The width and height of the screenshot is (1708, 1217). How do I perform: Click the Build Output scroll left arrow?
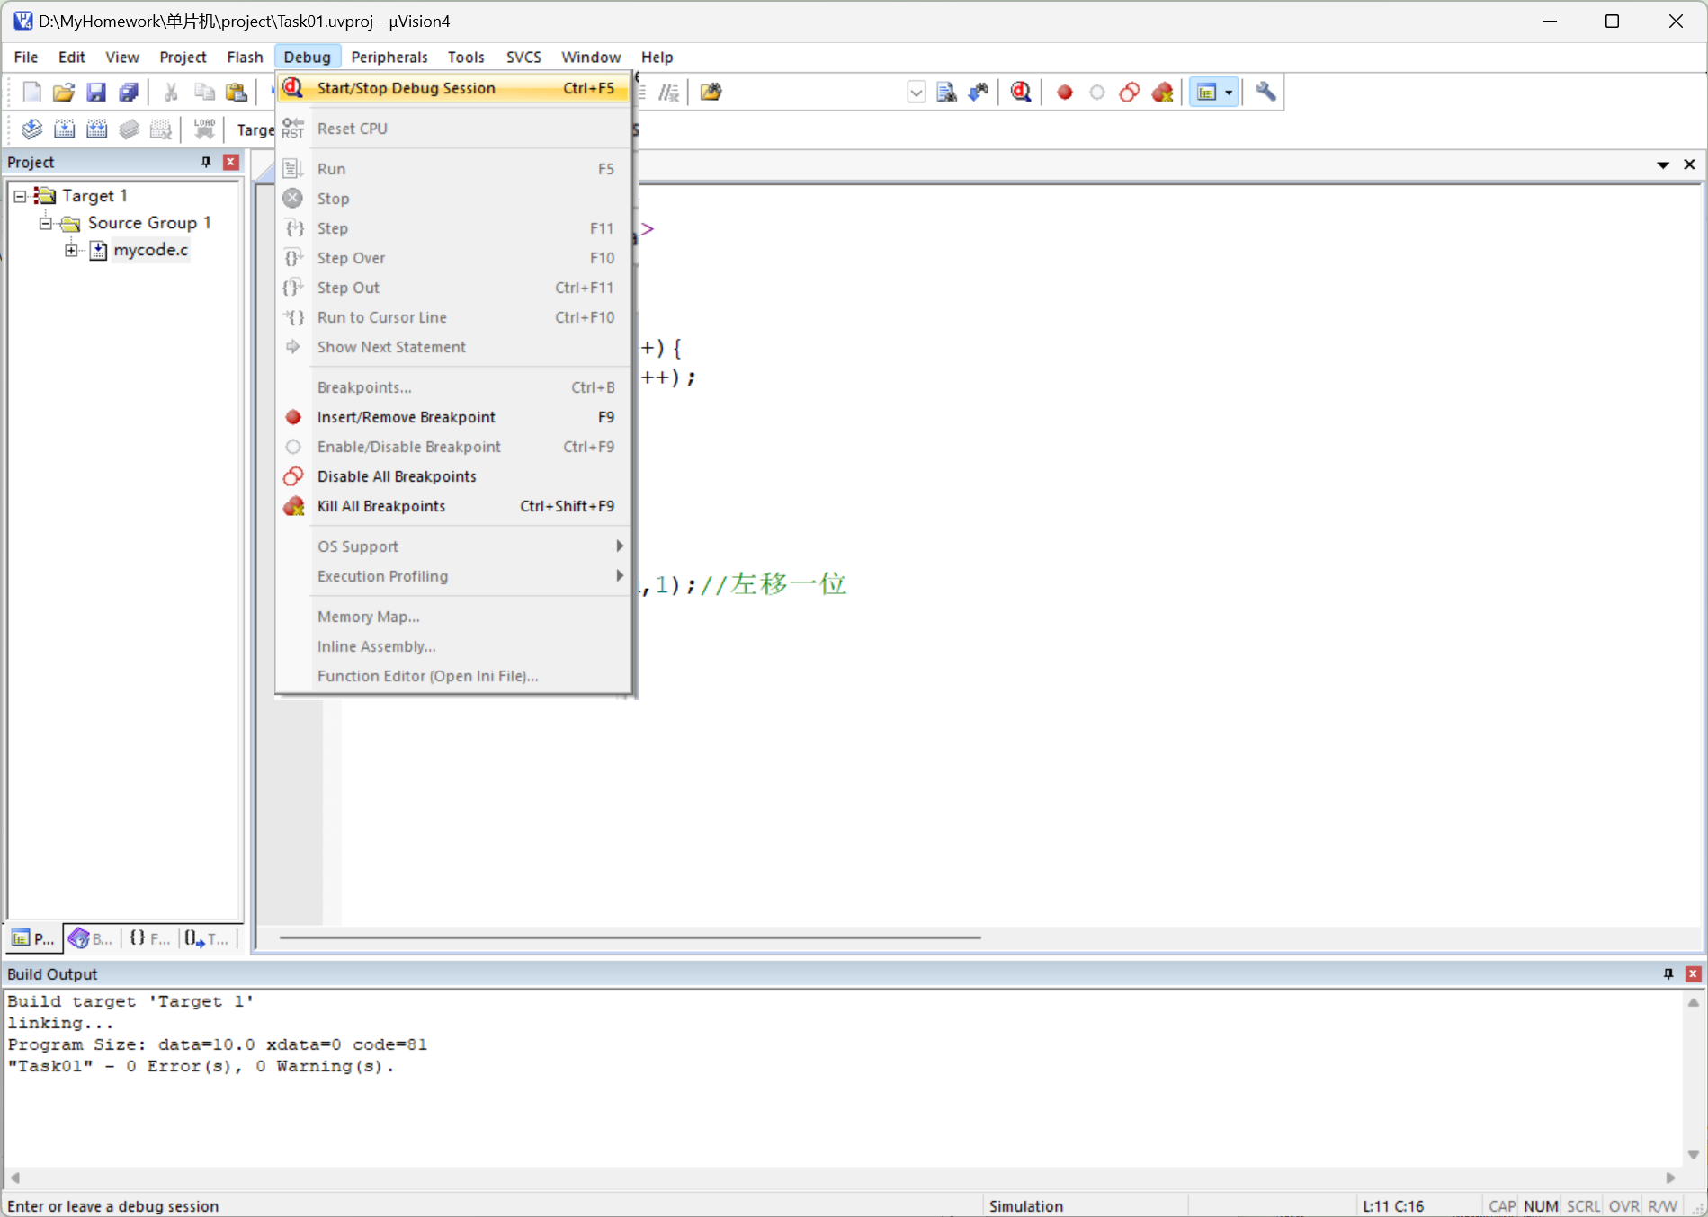[14, 1177]
